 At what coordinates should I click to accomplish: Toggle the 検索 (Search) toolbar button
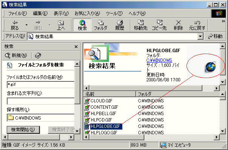point(82,25)
